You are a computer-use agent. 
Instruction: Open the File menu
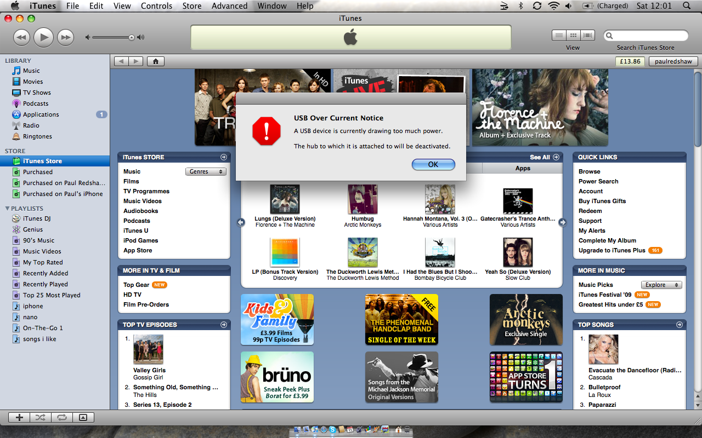point(72,6)
